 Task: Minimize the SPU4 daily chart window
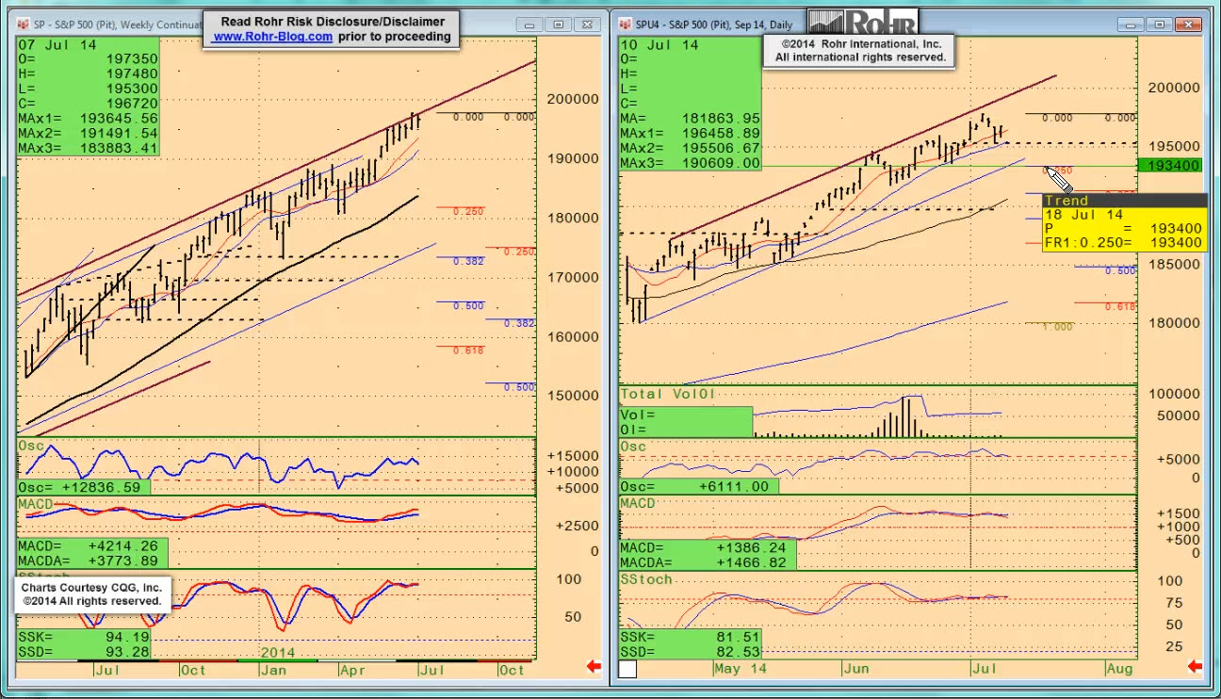(x=1132, y=24)
